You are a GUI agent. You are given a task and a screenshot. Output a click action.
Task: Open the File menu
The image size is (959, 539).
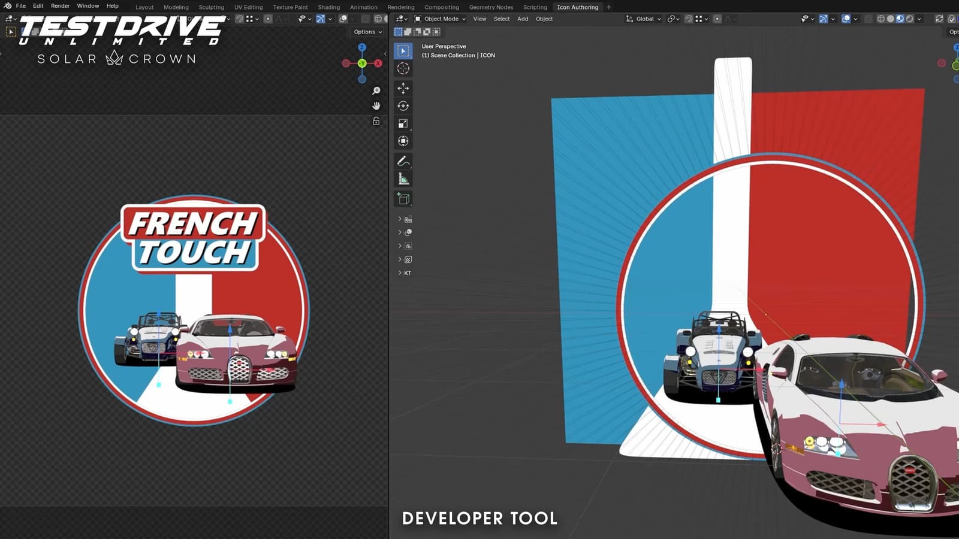tap(21, 6)
